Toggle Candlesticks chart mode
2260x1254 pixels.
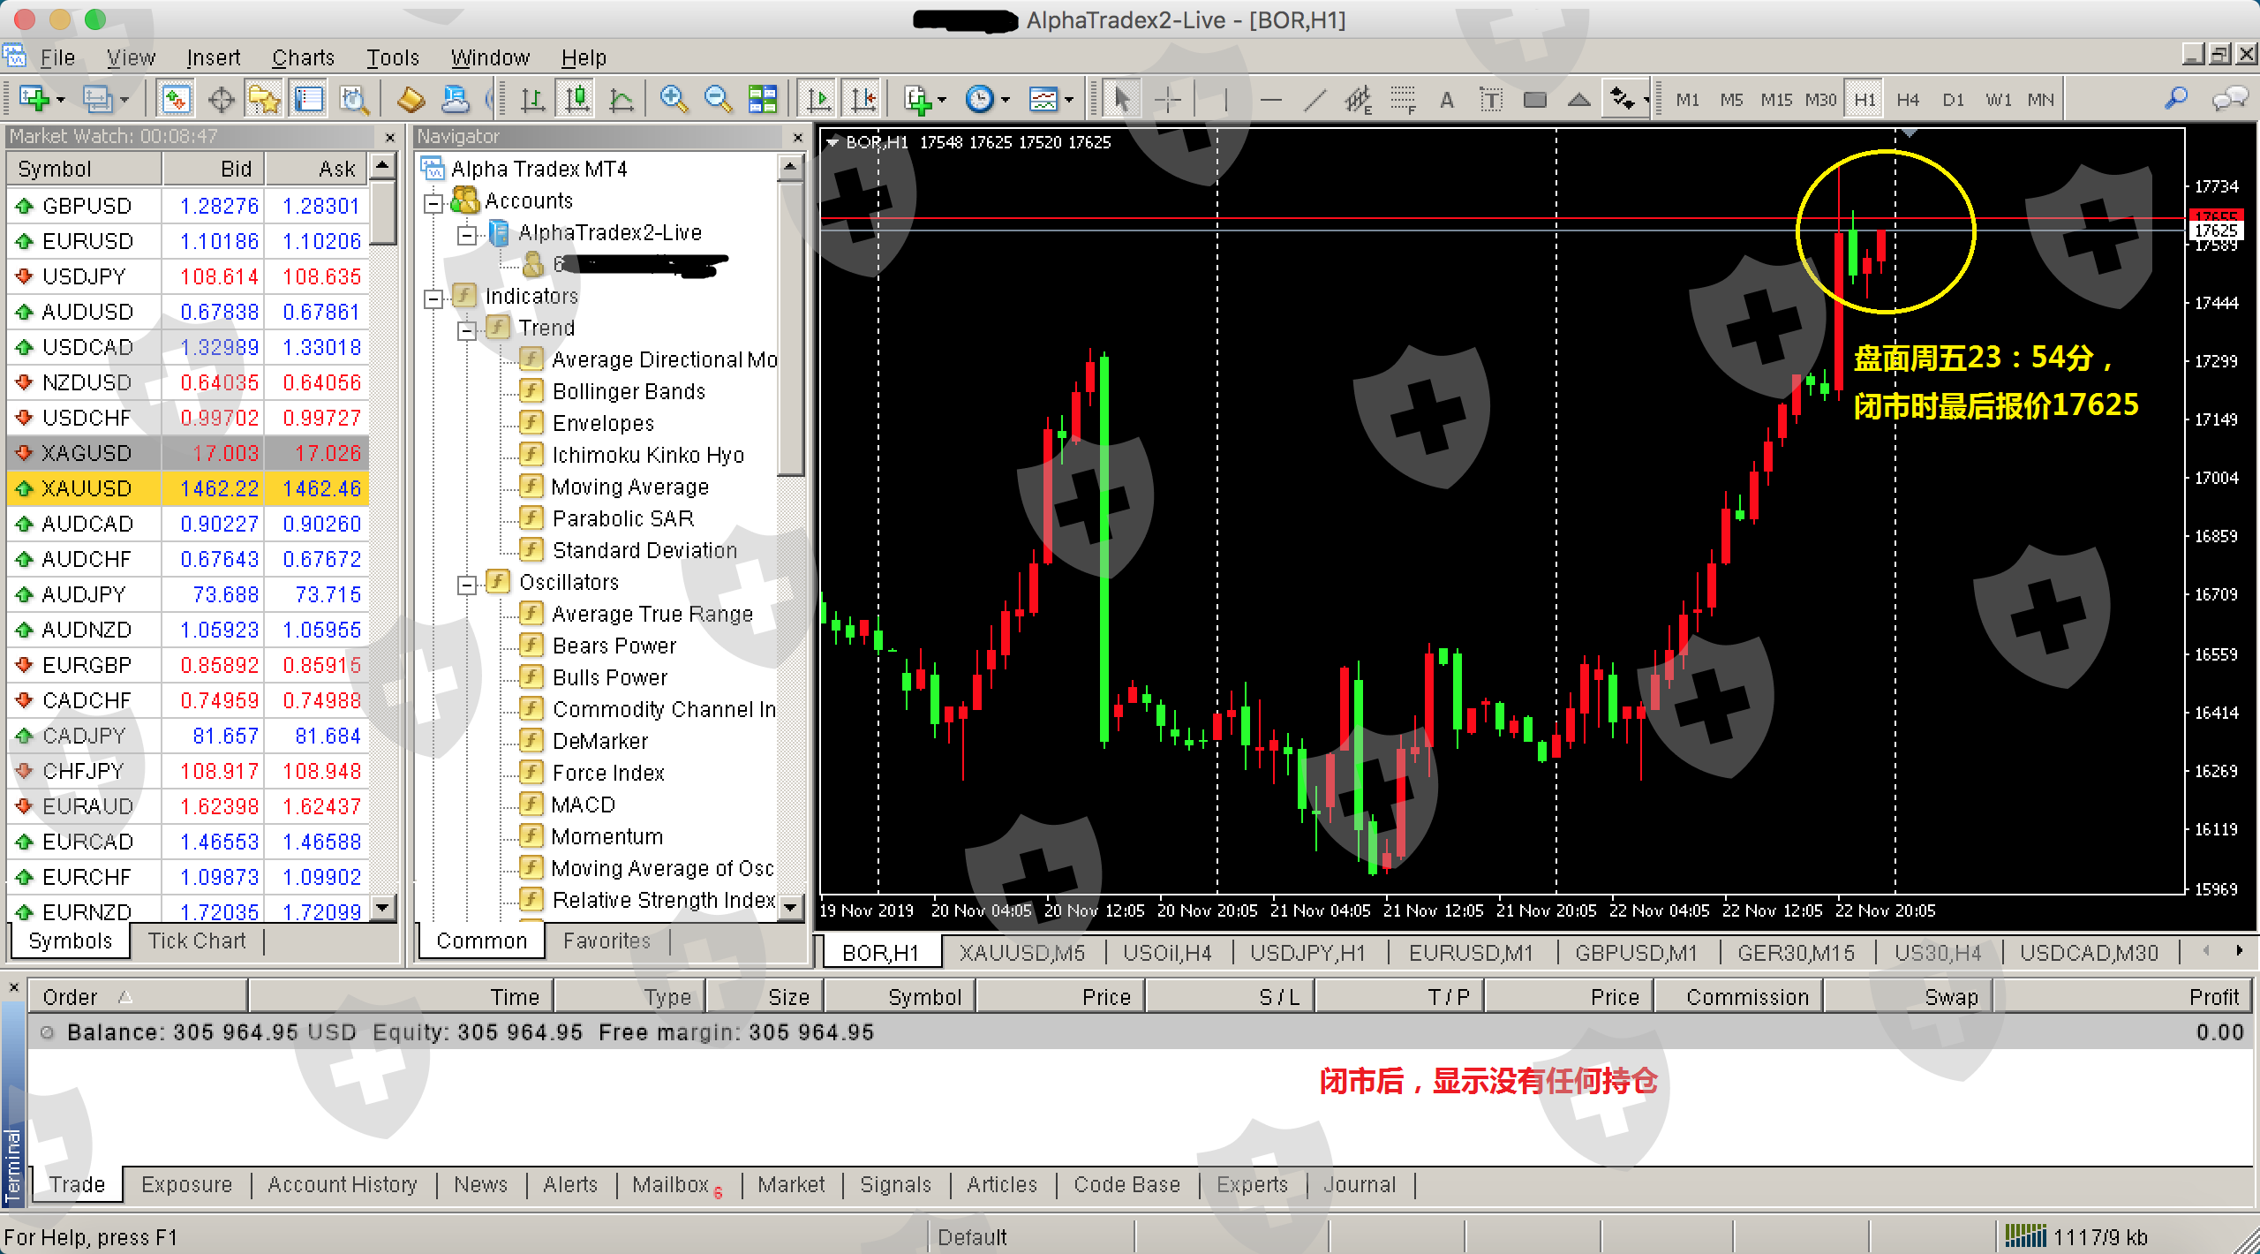pos(577,99)
